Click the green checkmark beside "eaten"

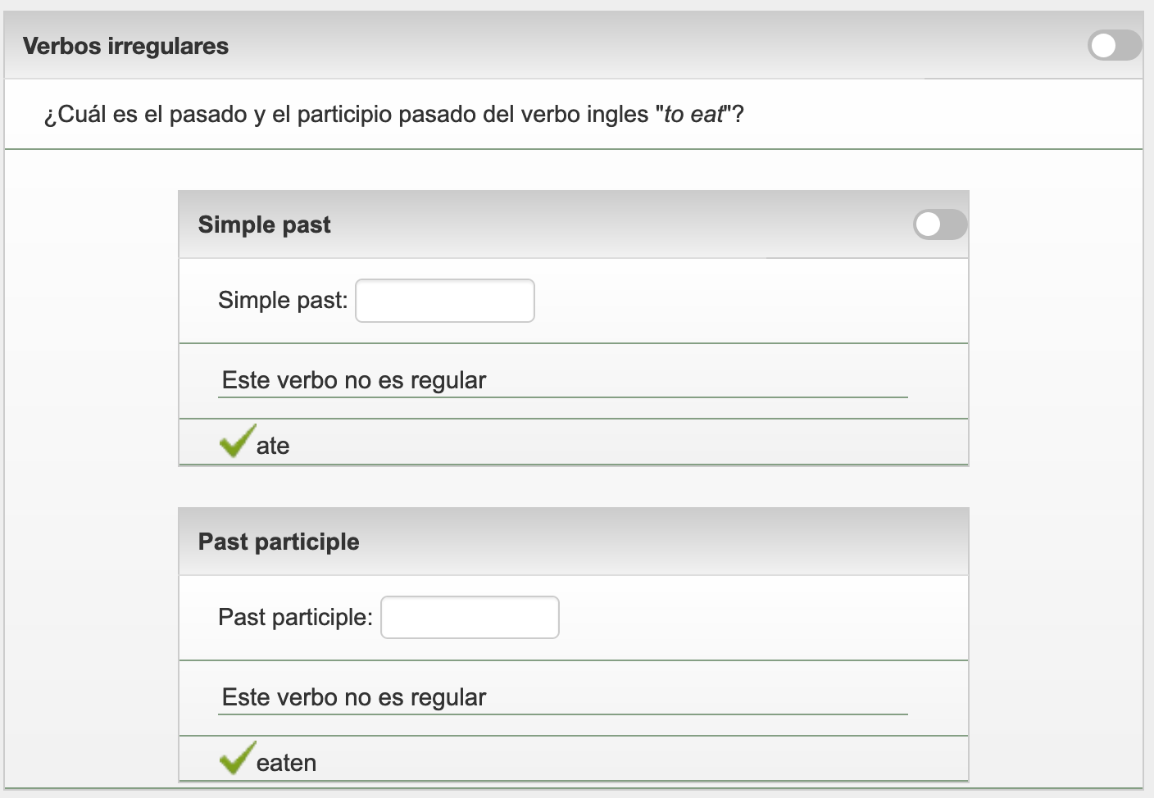tap(237, 758)
